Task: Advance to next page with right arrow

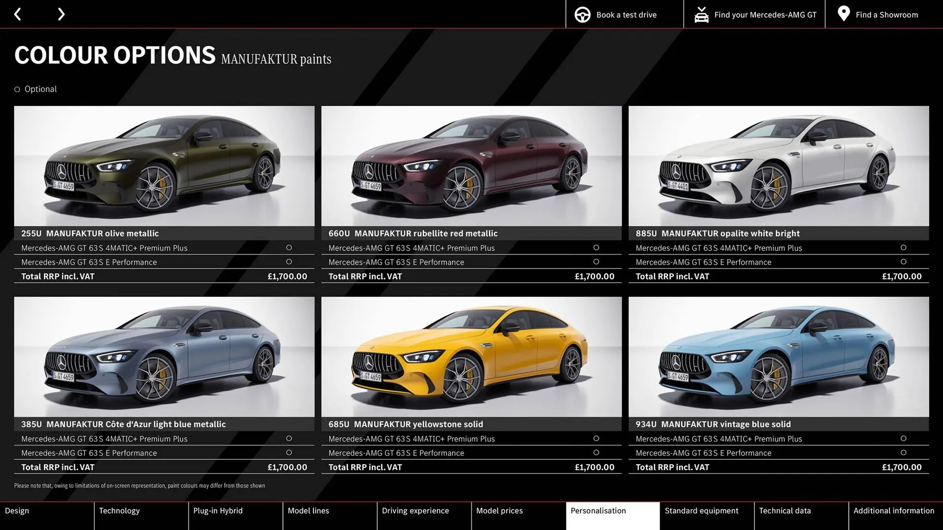Action: pos(61,14)
